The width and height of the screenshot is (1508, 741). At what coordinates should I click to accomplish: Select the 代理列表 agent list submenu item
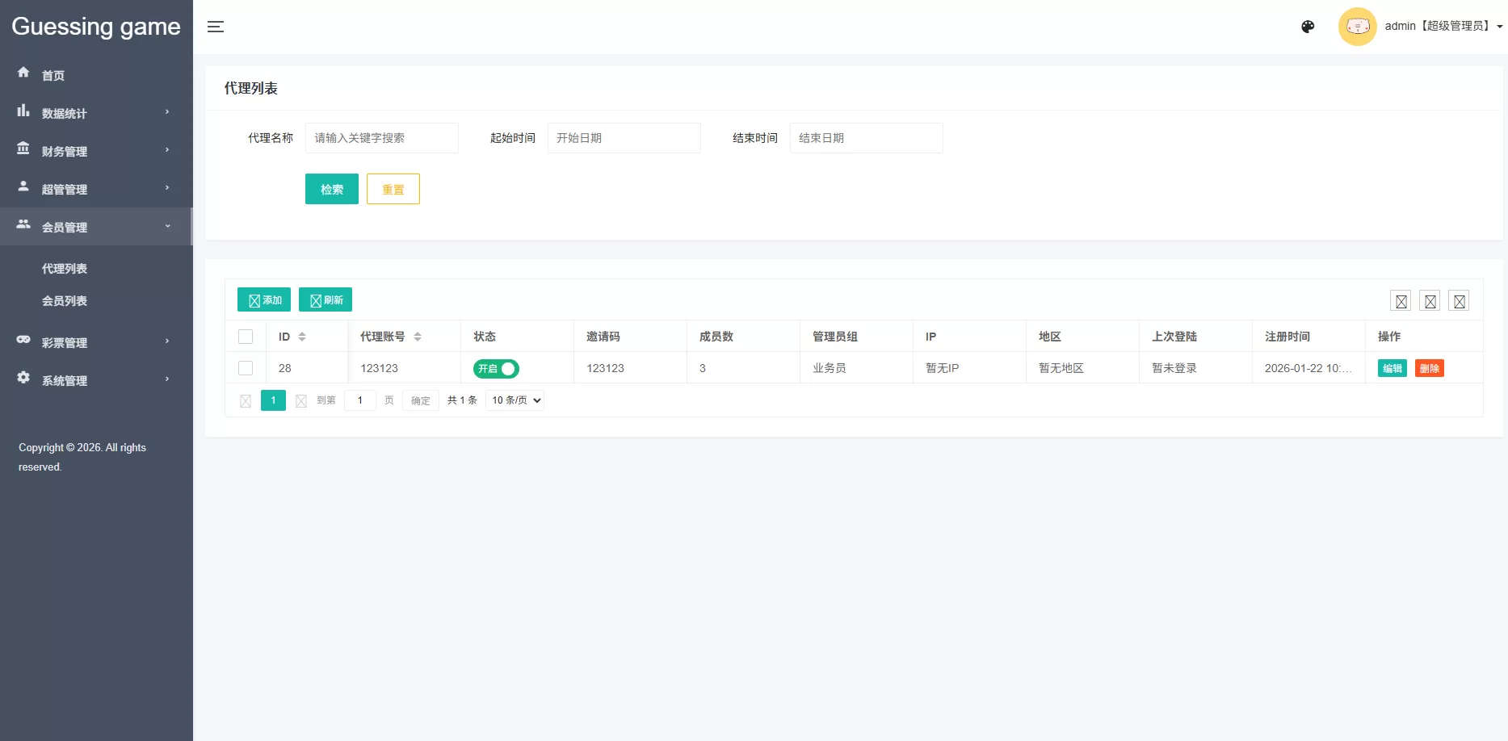65,268
